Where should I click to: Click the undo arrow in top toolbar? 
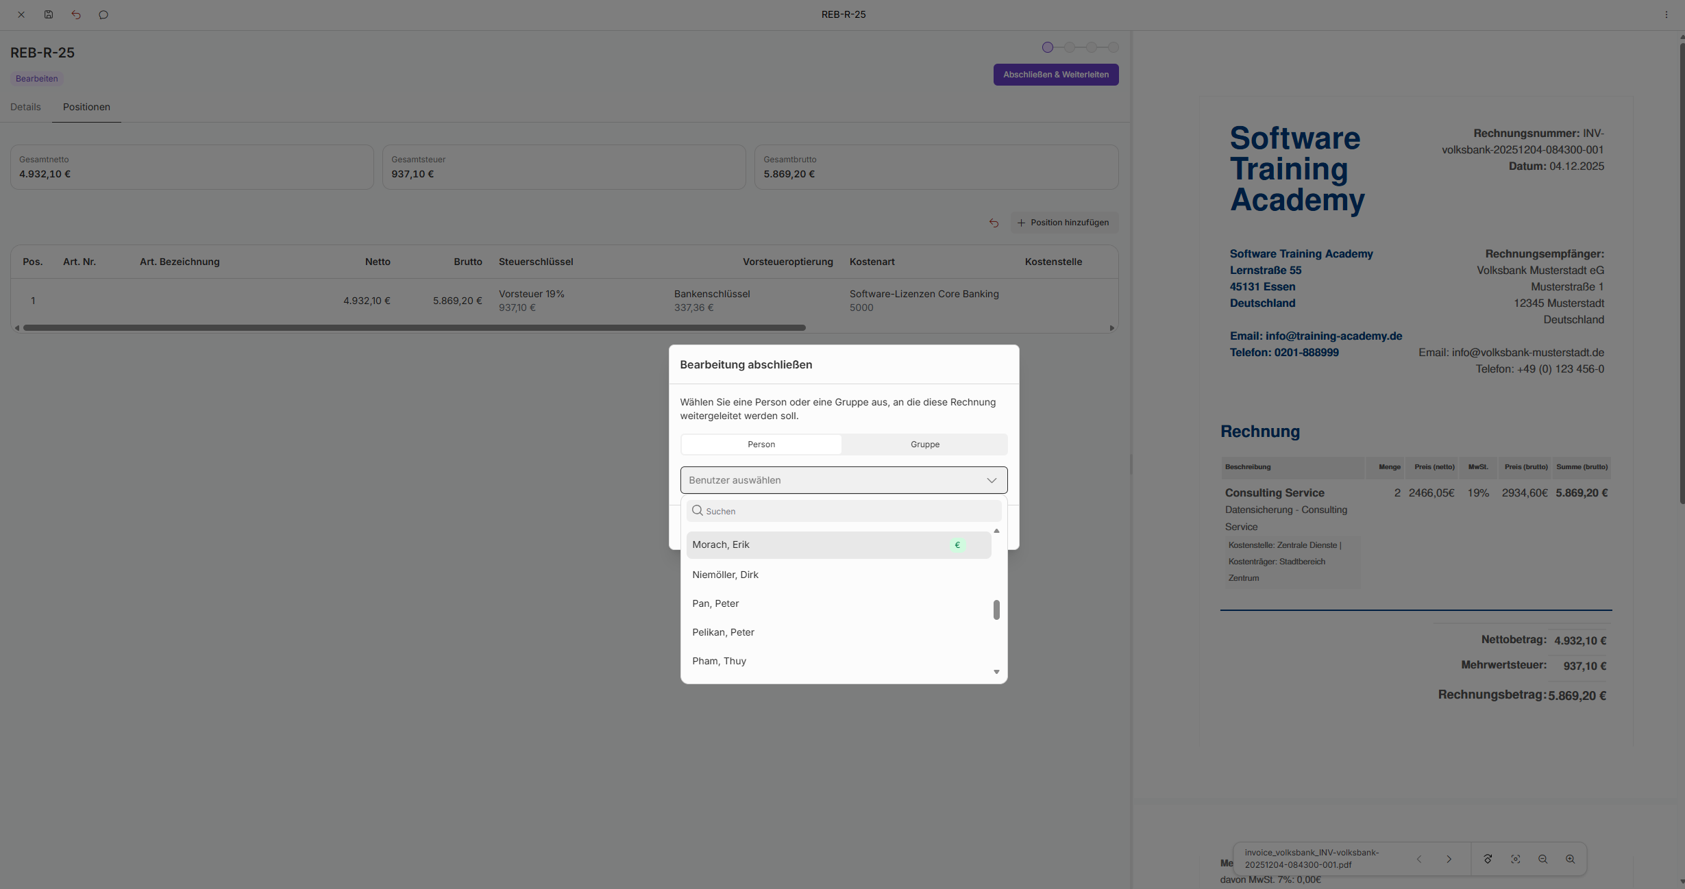point(76,14)
